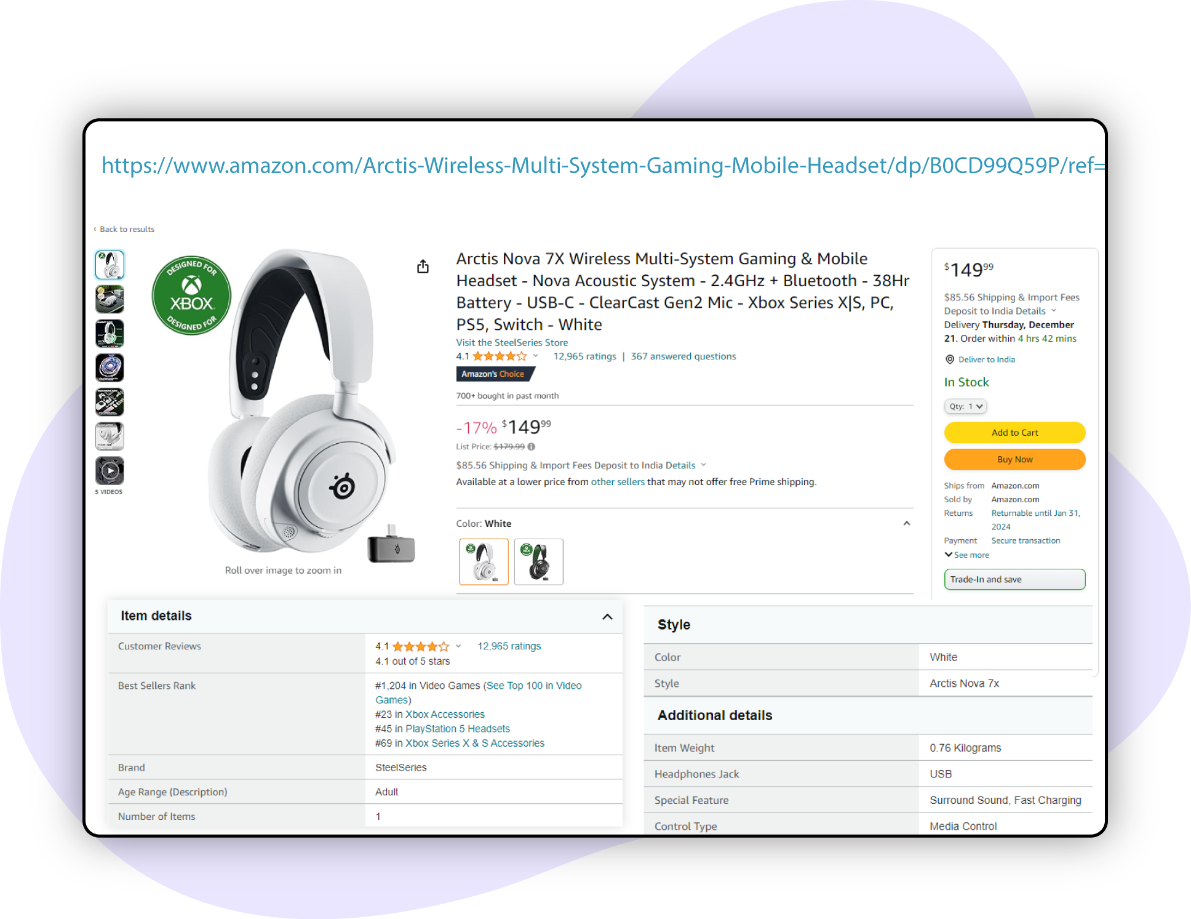Screen dimensions: 1191x919
Task: Click the green headset color thumbnail
Action: pyautogui.click(x=535, y=561)
